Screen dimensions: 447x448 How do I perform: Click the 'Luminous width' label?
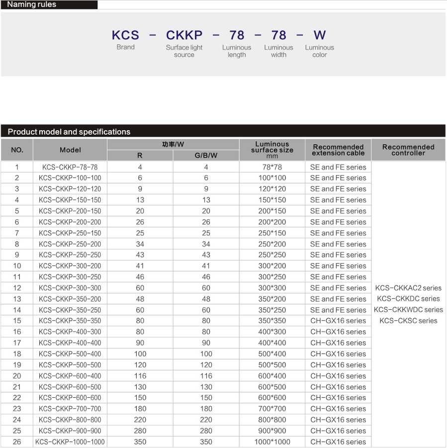(x=278, y=51)
